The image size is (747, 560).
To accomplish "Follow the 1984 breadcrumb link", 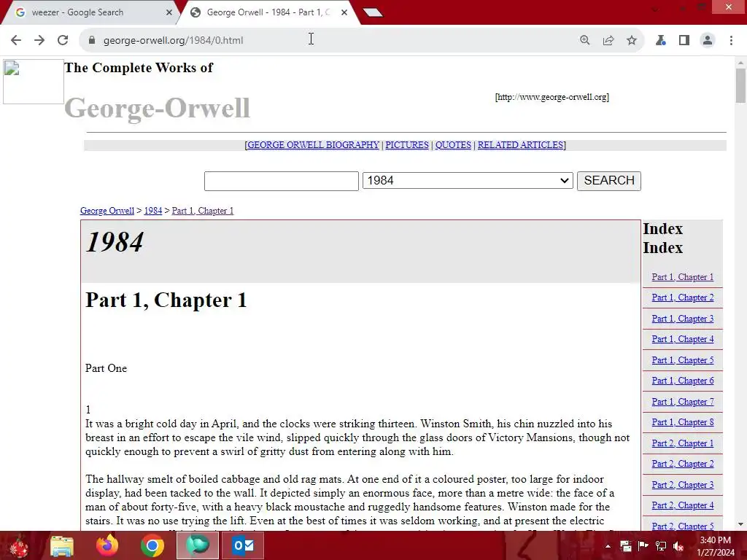I will [x=153, y=211].
